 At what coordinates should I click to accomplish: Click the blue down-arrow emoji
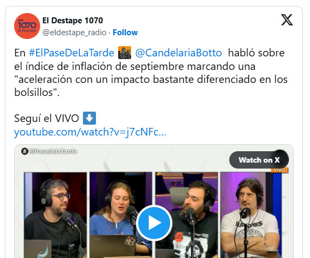(x=89, y=118)
